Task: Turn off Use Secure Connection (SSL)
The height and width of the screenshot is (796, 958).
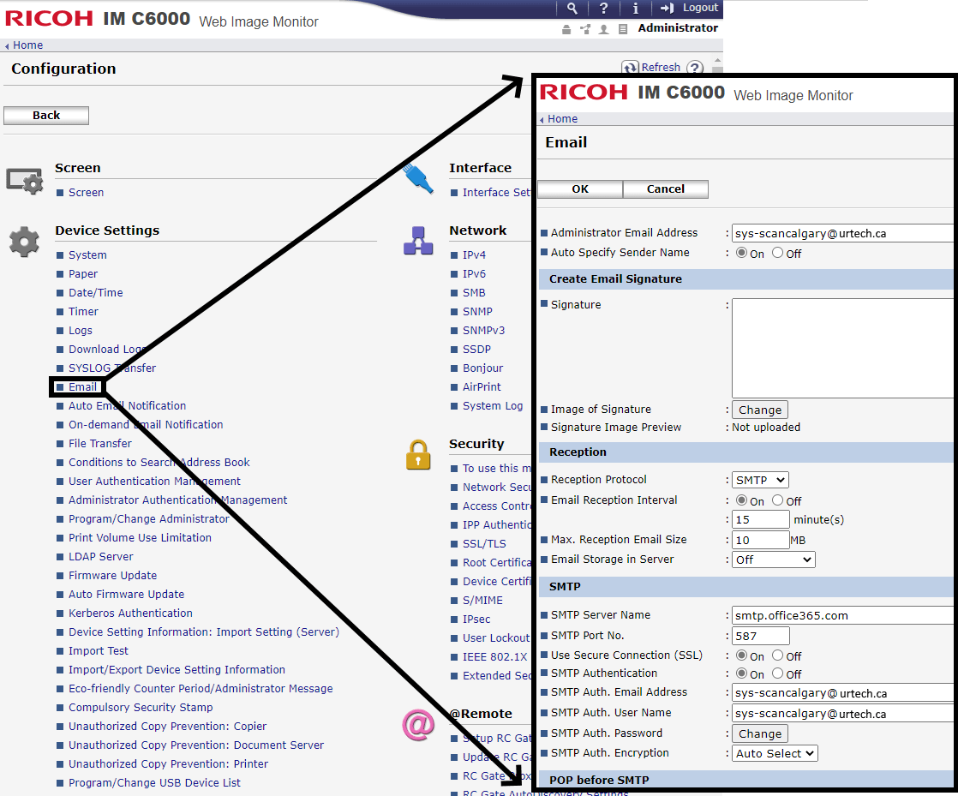Action: point(778,655)
